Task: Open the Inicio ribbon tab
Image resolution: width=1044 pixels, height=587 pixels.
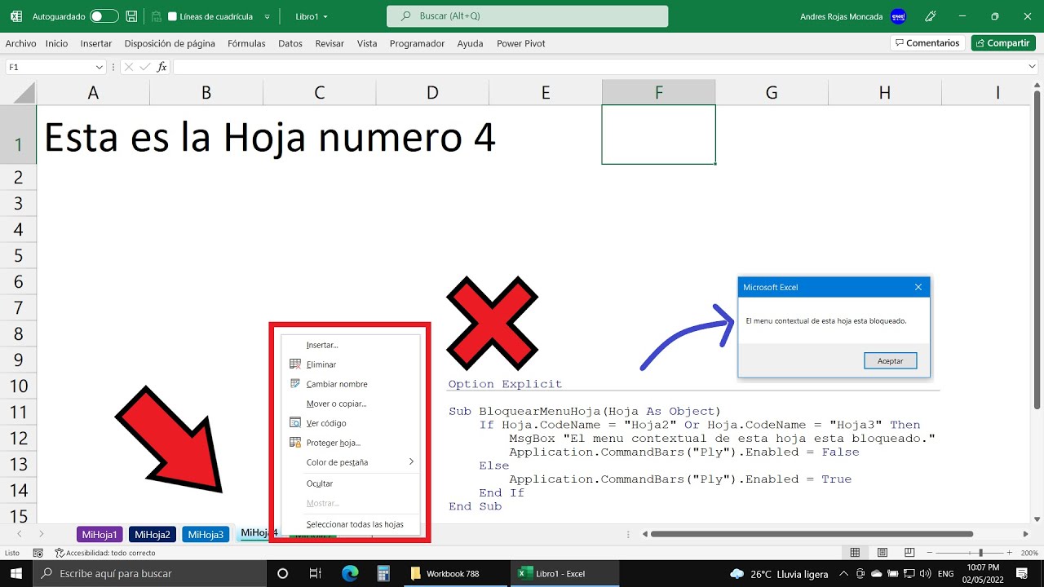Action: click(57, 43)
